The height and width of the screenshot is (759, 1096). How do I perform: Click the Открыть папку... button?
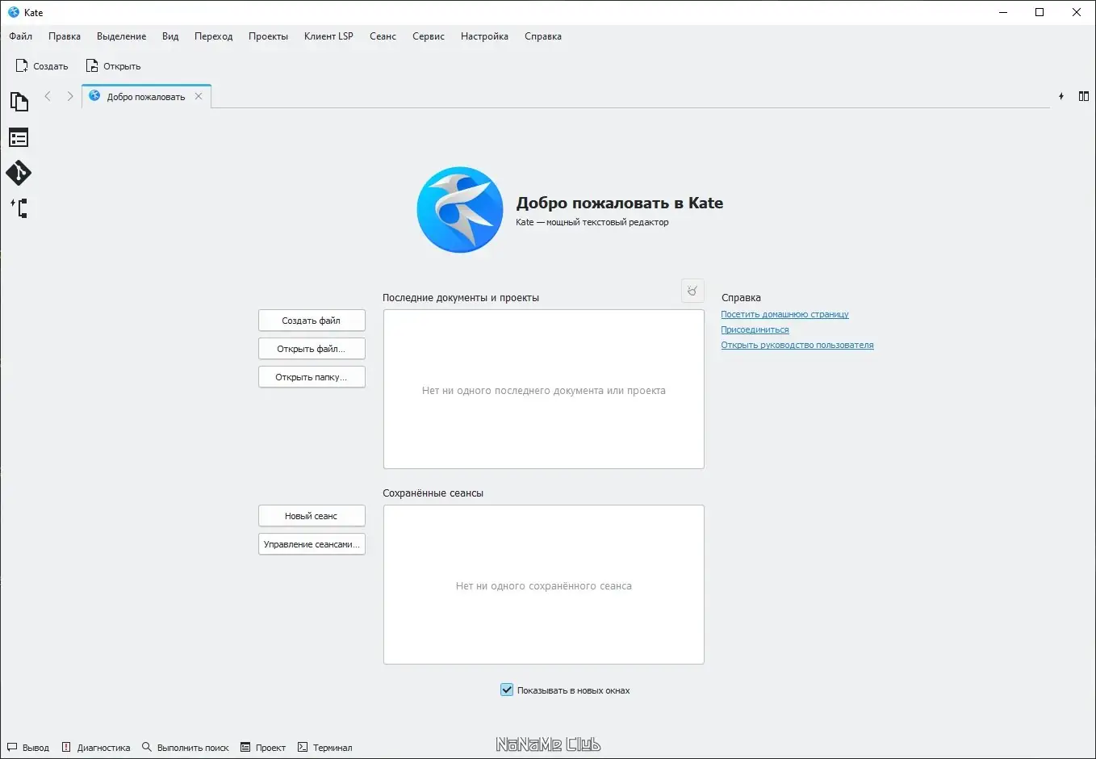tap(312, 377)
